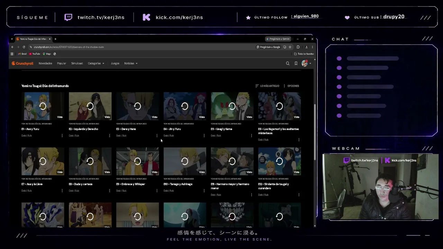Replay episode E5 - Usagi y Kame

click(x=232, y=106)
